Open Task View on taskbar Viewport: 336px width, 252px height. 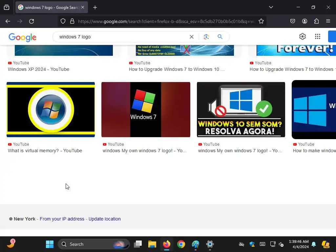click(138, 244)
